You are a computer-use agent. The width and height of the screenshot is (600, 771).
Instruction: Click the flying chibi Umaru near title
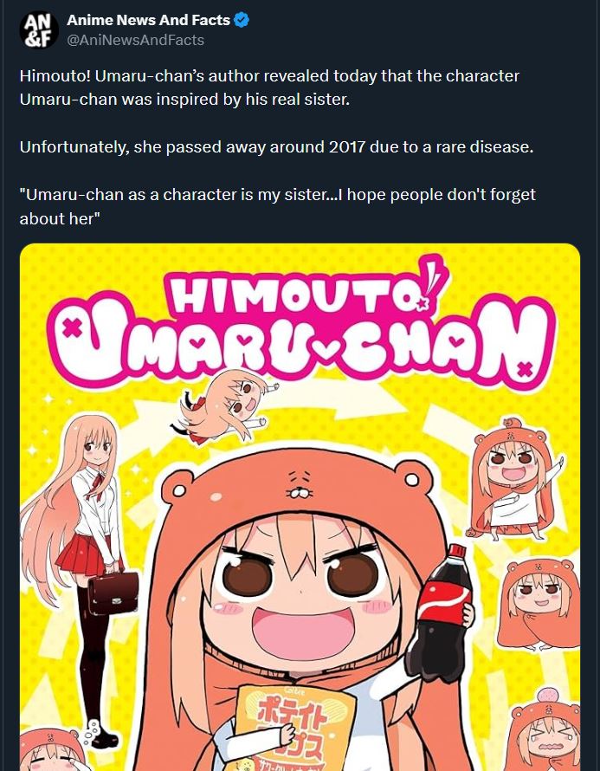(225, 406)
